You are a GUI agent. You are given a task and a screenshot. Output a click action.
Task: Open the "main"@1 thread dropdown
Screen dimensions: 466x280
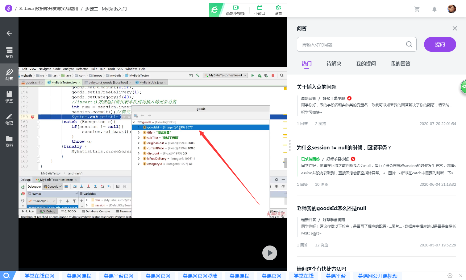tap(42, 201)
